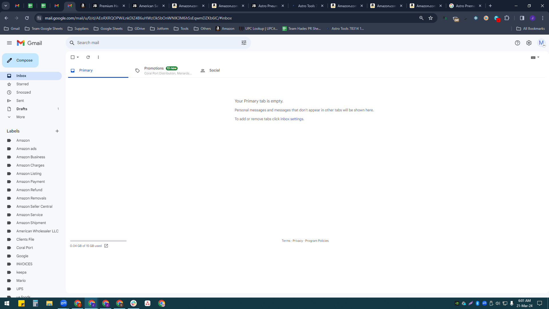Expand the select dropdown arrow
This screenshot has height=309, width=549.
[78, 57]
